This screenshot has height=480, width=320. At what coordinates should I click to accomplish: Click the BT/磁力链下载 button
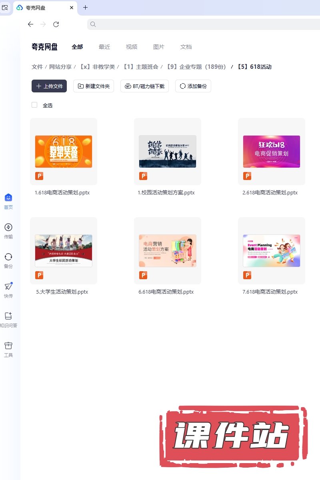(145, 86)
